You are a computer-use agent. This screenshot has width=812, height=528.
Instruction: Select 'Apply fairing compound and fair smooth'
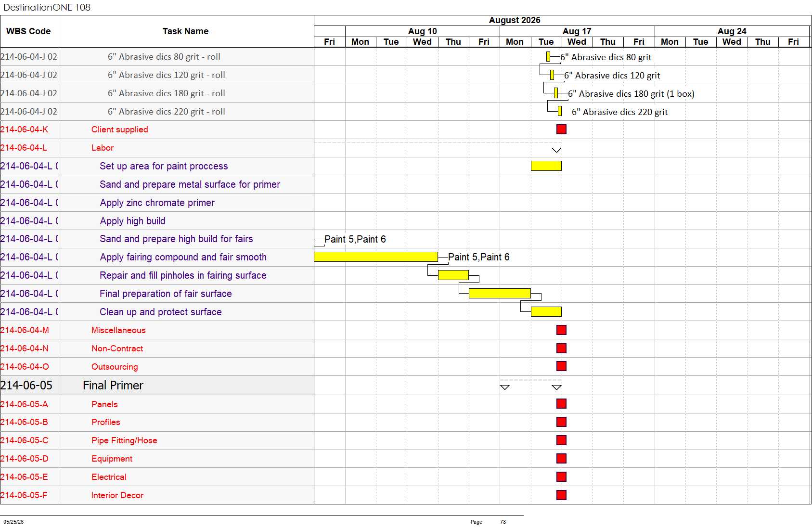[183, 257]
